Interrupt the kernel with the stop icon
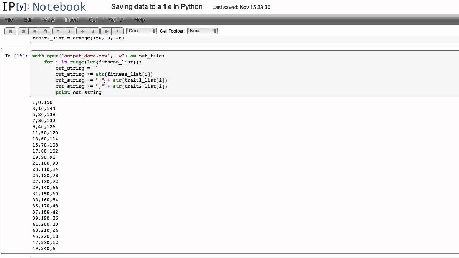 pos(117,31)
